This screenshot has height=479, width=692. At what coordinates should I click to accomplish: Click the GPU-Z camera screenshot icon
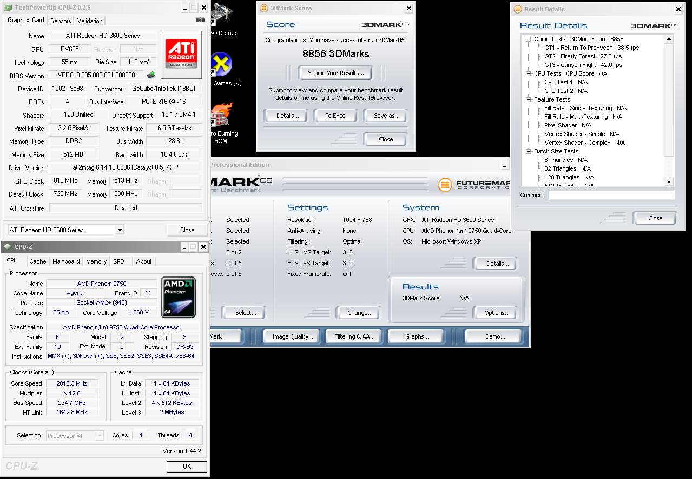click(200, 20)
